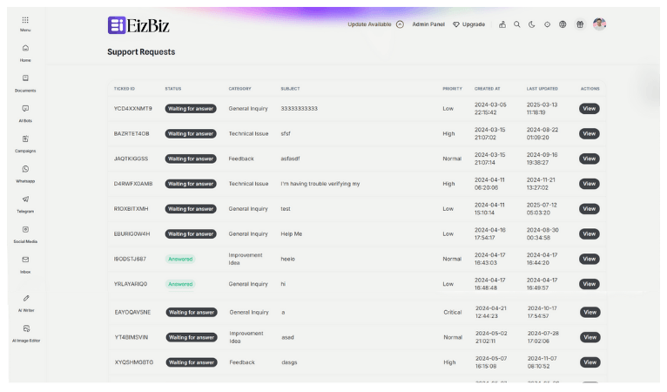
Task: View ticket XYQSHM08TG
Action: pos(590,362)
